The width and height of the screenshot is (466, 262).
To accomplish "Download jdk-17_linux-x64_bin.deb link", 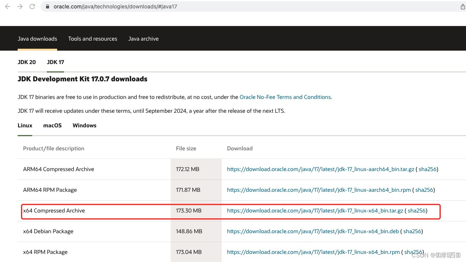I will point(313,231).
